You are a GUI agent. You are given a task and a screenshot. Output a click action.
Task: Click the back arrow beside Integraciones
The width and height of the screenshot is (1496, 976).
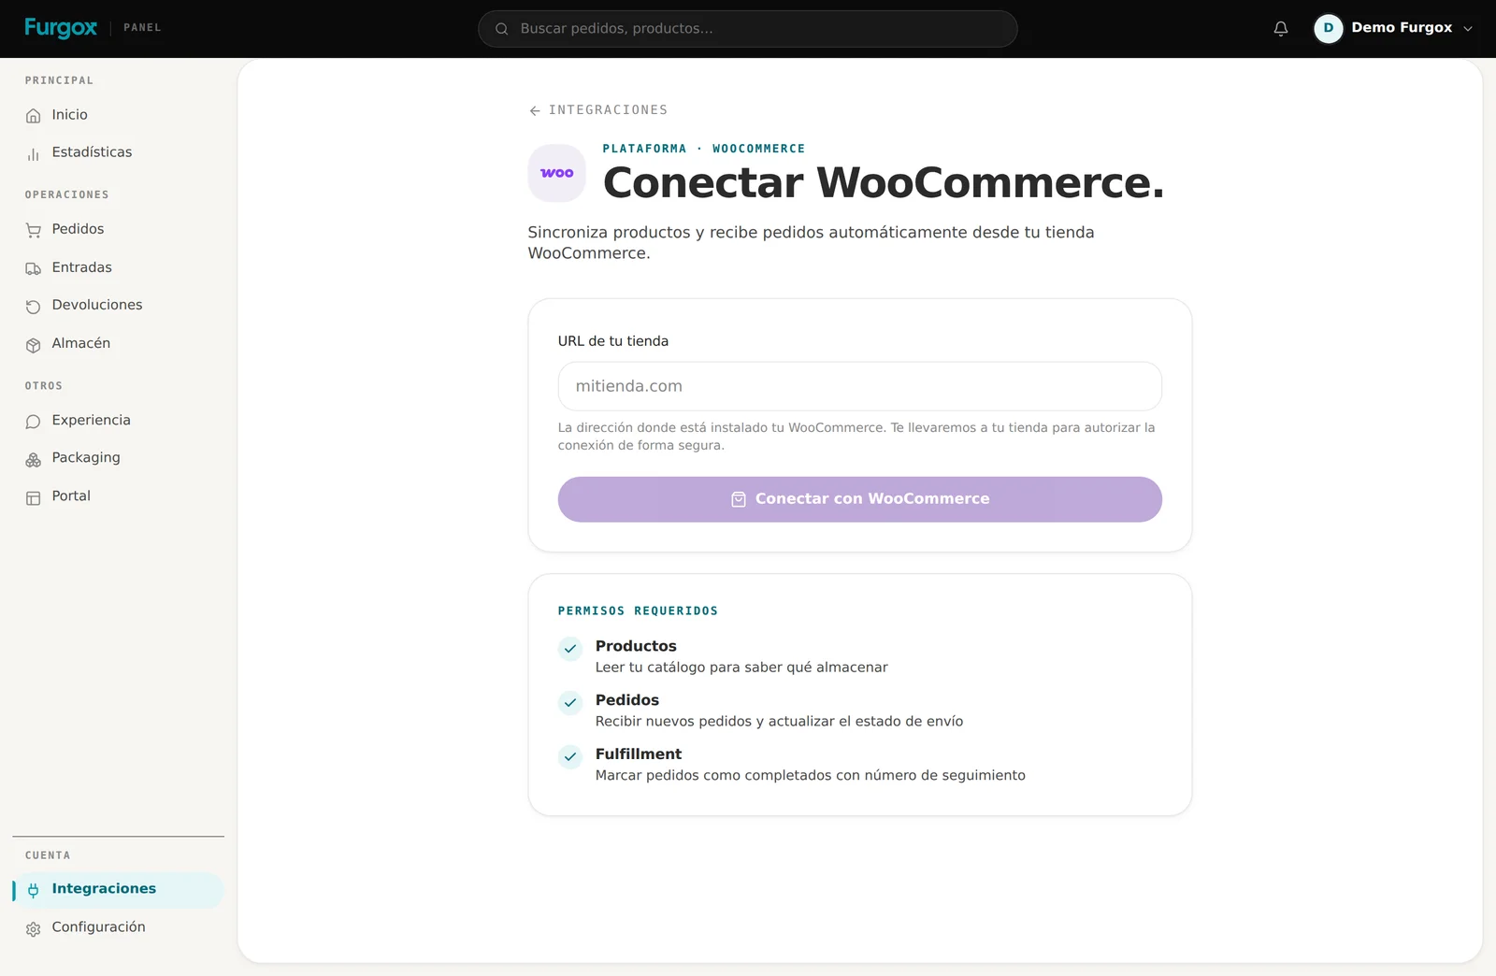pyautogui.click(x=535, y=110)
